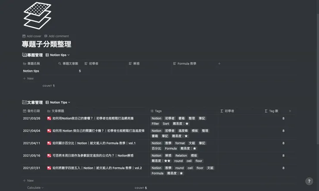Click the date 2021/07/31
Image resolution: width=319 pixels, height=191 pixels.
(31, 168)
